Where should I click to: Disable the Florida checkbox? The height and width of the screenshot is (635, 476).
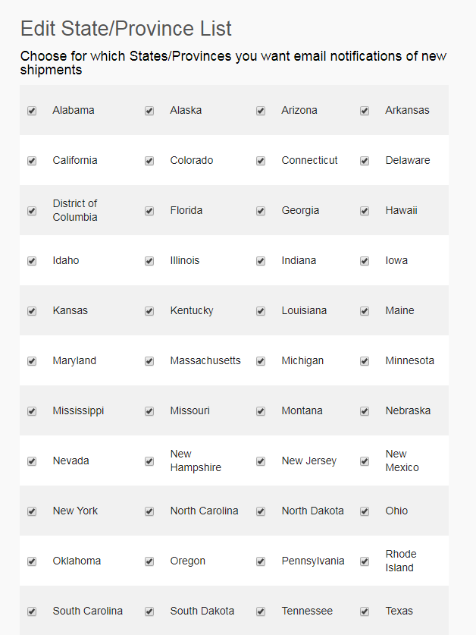[x=149, y=211]
